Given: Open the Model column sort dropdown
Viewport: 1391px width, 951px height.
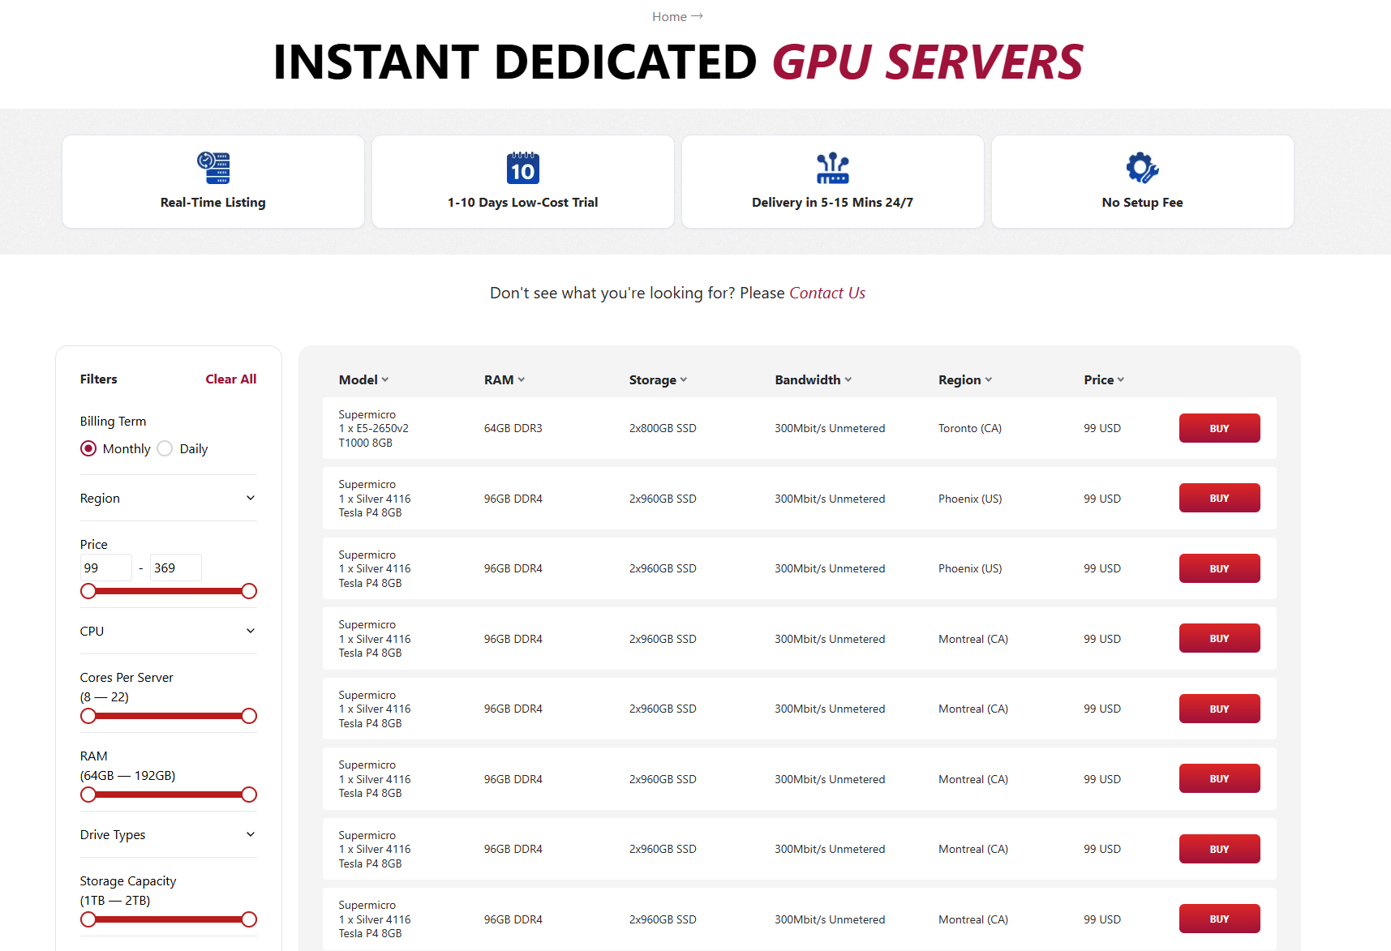Looking at the screenshot, I should coord(386,379).
